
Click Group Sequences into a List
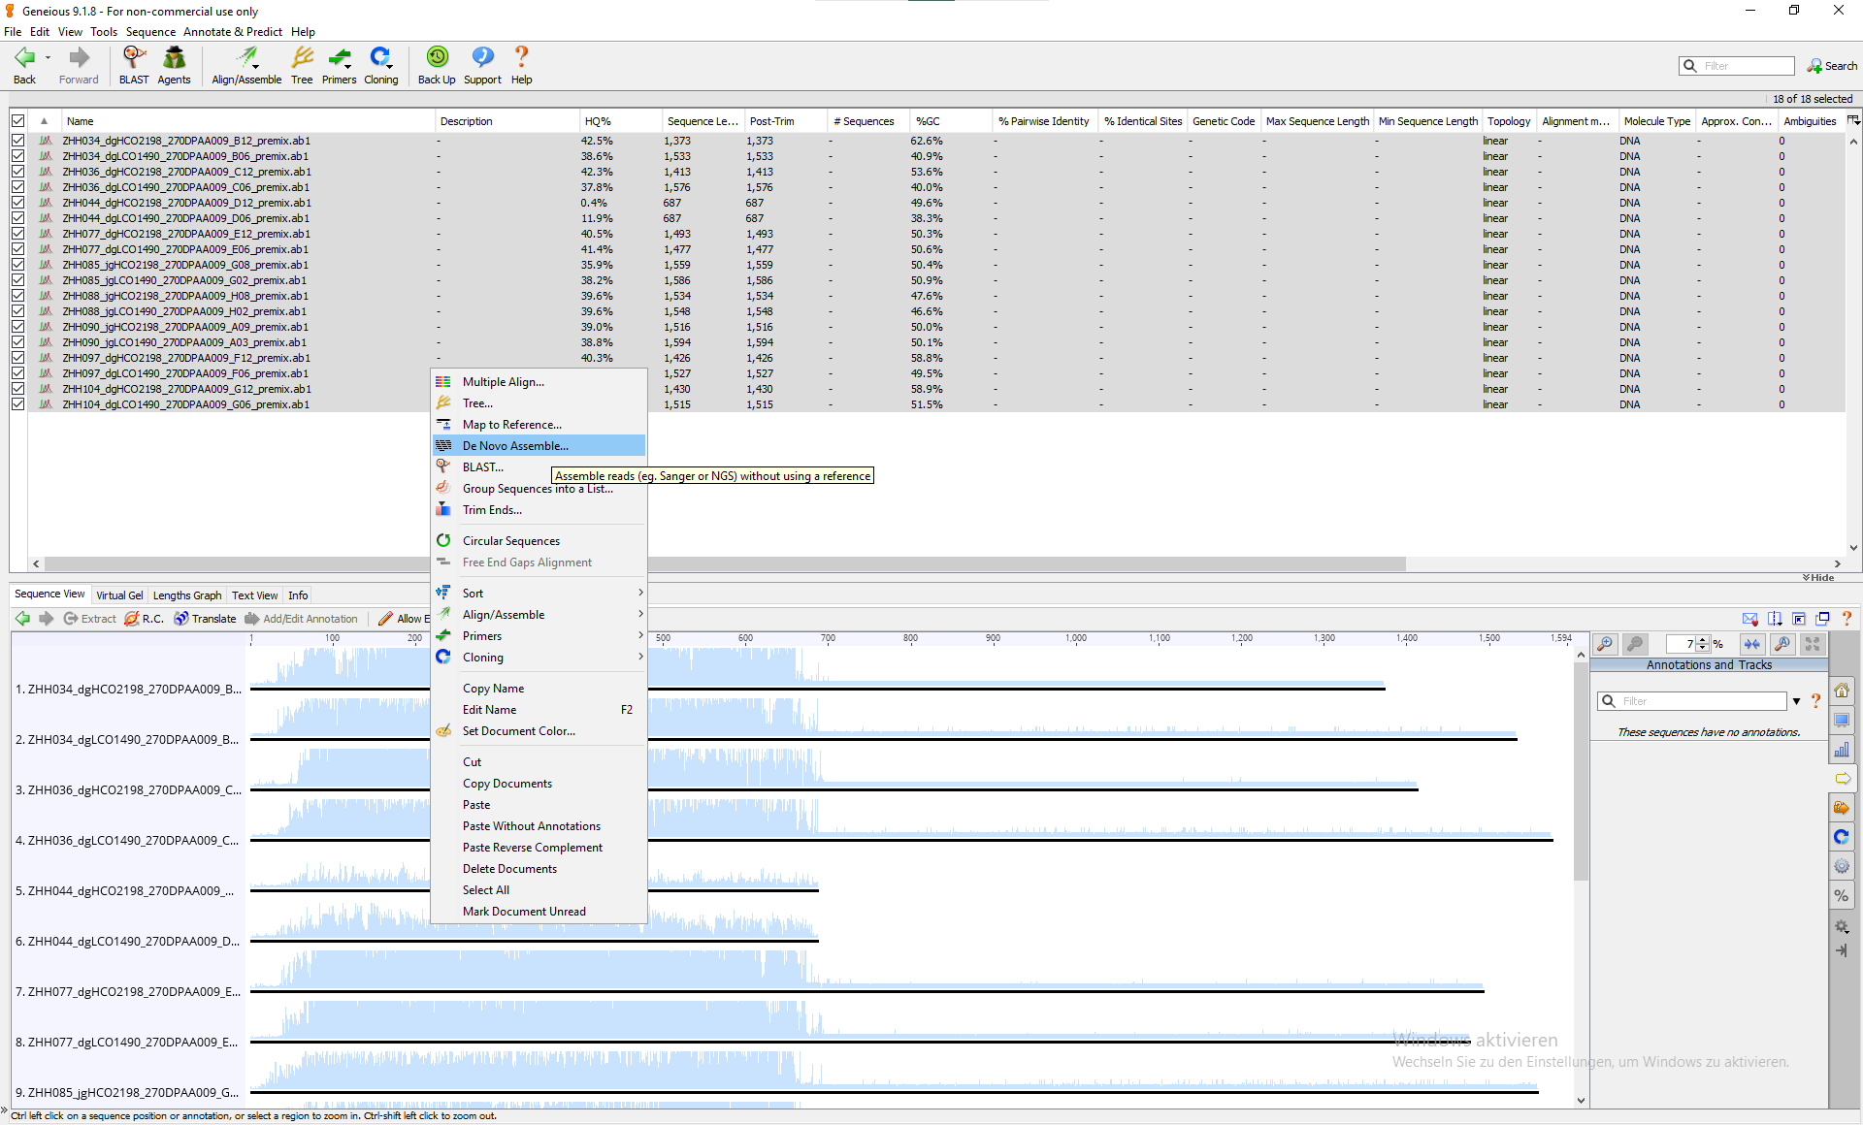[x=539, y=489]
